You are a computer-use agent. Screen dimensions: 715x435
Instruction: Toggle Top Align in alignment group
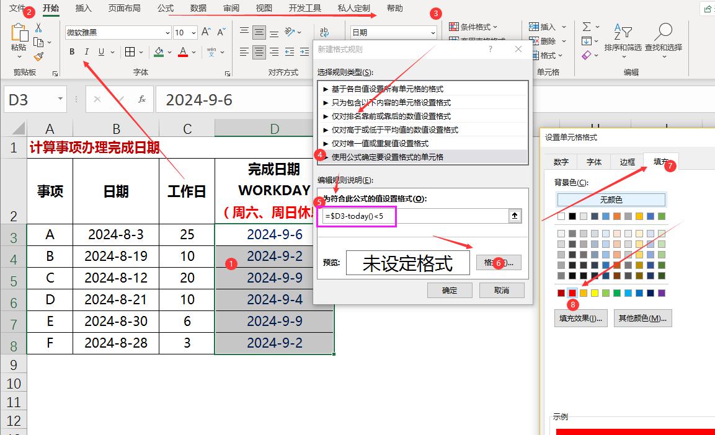tap(244, 32)
